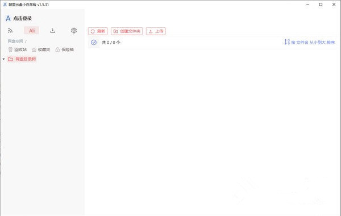Open the 回收站 recycle bin

tap(18, 49)
